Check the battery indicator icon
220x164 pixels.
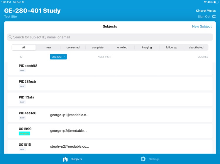(216, 2)
